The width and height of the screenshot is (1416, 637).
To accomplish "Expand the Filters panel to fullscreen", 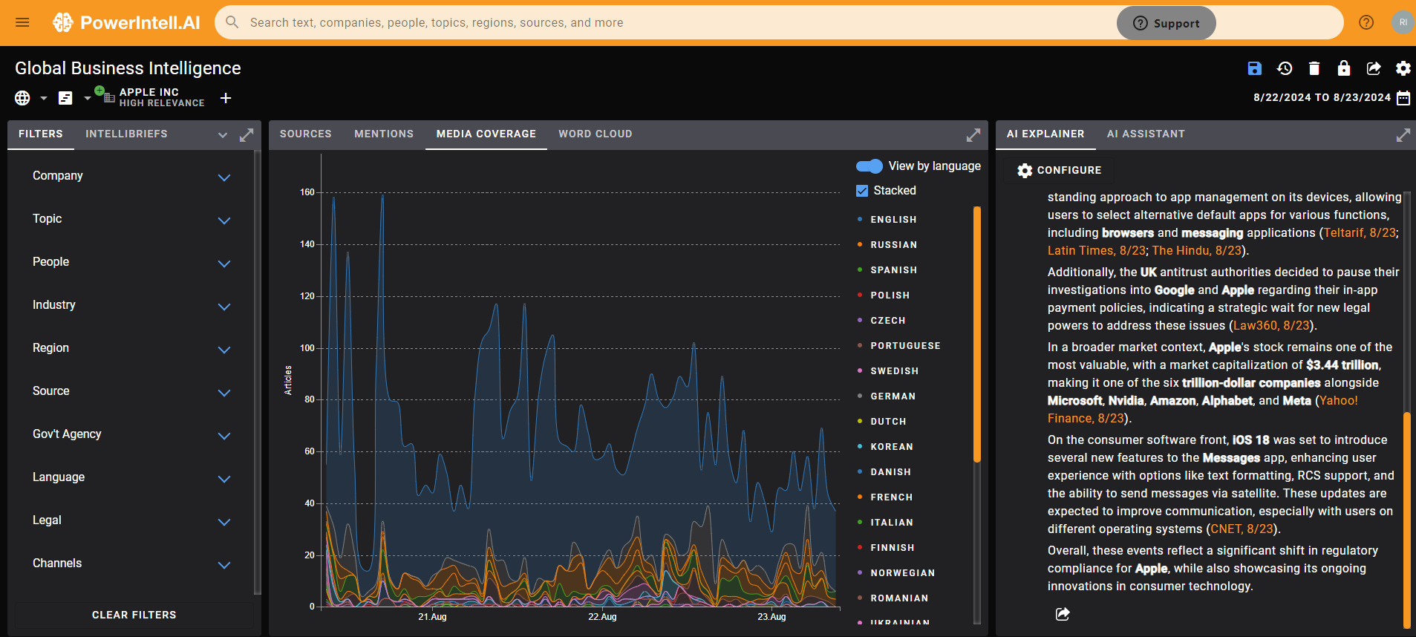I will [247, 135].
